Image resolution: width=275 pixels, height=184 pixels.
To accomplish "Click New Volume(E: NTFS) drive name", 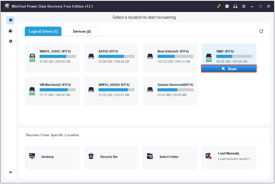I will [x=173, y=51].
